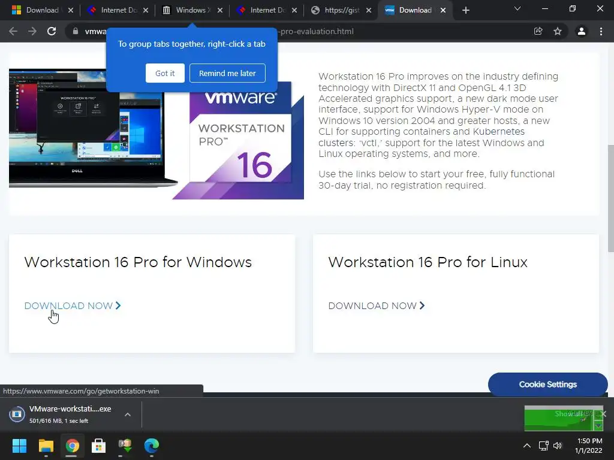Image resolution: width=614 pixels, height=460 pixels.
Task: Click the Chrome taskbar icon
Action: point(72,446)
